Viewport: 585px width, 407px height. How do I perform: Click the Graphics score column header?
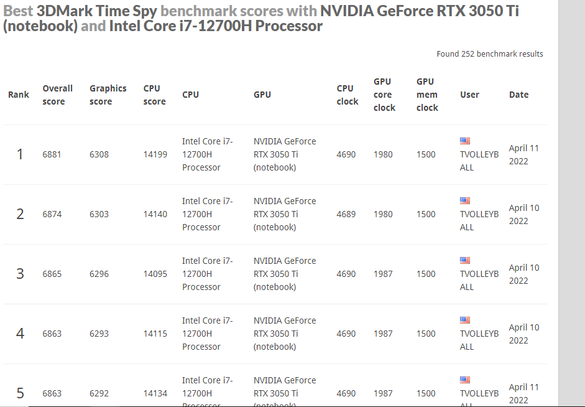[x=108, y=95]
